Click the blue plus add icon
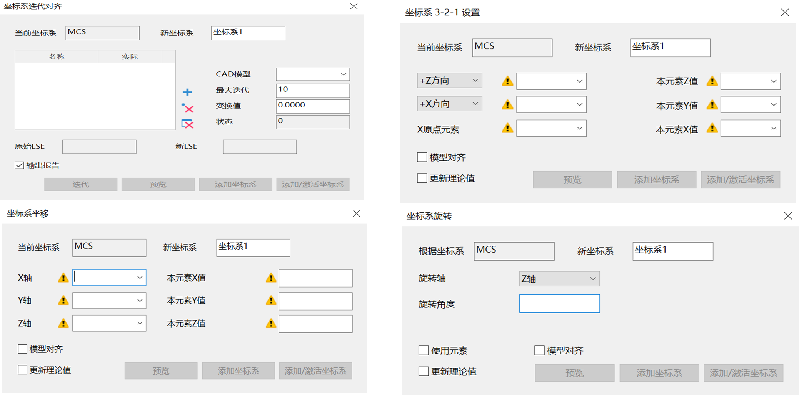Image resolution: width=799 pixels, height=395 pixels. (x=187, y=92)
